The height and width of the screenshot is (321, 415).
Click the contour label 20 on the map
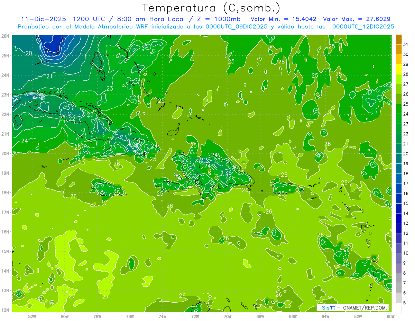(29, 53)
